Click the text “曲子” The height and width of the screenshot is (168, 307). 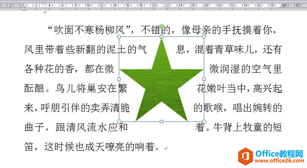(x=34, y=127)
